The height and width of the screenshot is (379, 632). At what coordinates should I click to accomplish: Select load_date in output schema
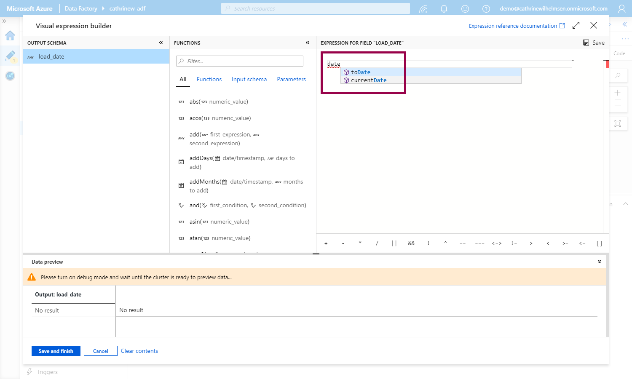point(51,56)
